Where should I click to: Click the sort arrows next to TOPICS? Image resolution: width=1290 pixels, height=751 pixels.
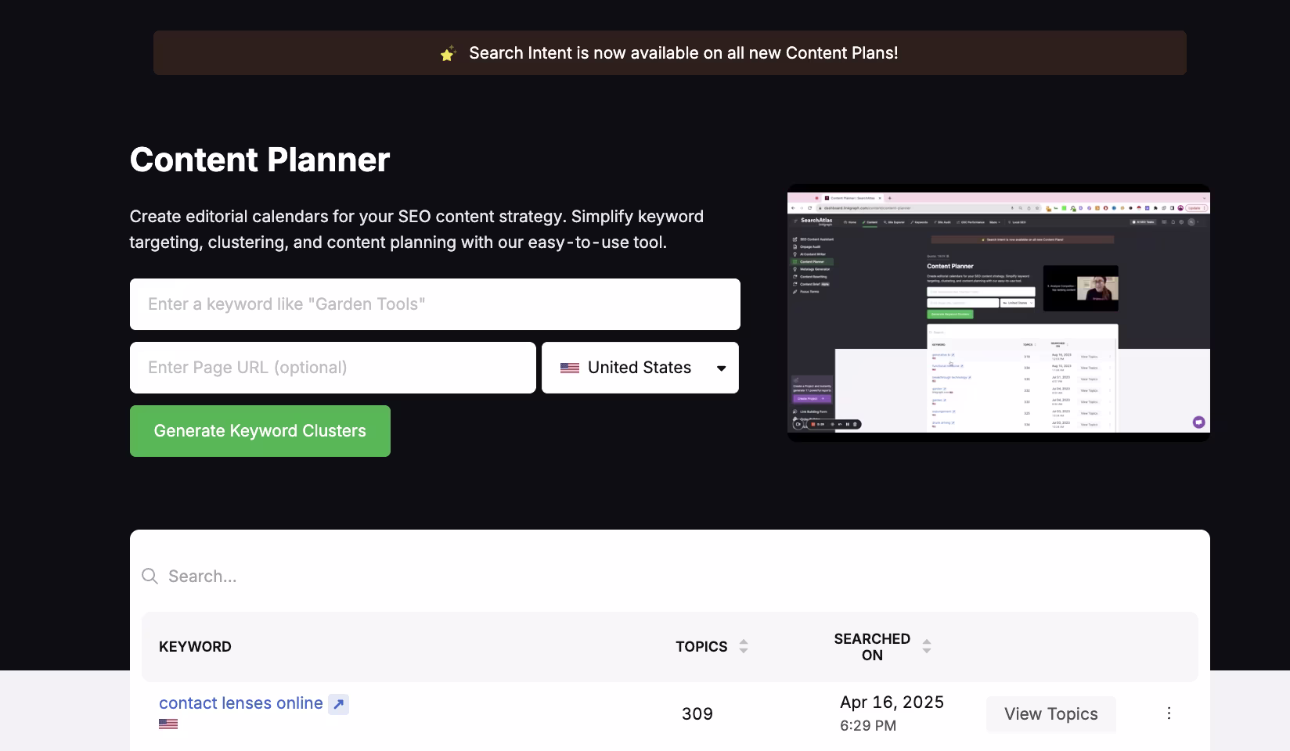point(742,647)
